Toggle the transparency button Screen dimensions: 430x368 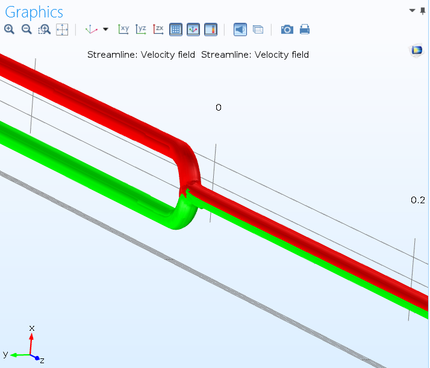[x=258, y=29]
